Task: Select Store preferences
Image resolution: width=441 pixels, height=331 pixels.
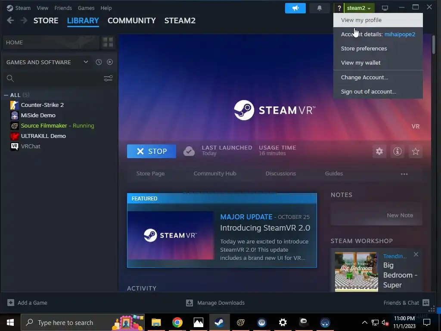Action: [x=378, y=48]
